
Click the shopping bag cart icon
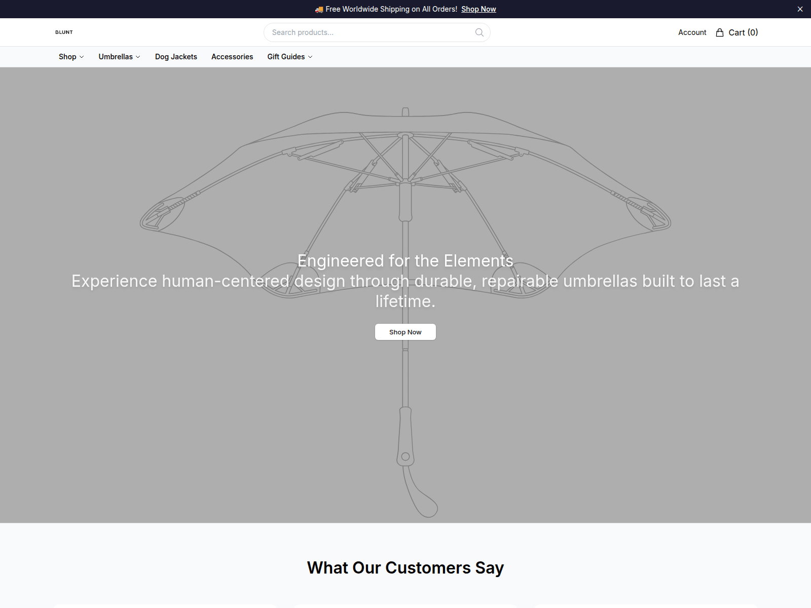pos(719,32)
